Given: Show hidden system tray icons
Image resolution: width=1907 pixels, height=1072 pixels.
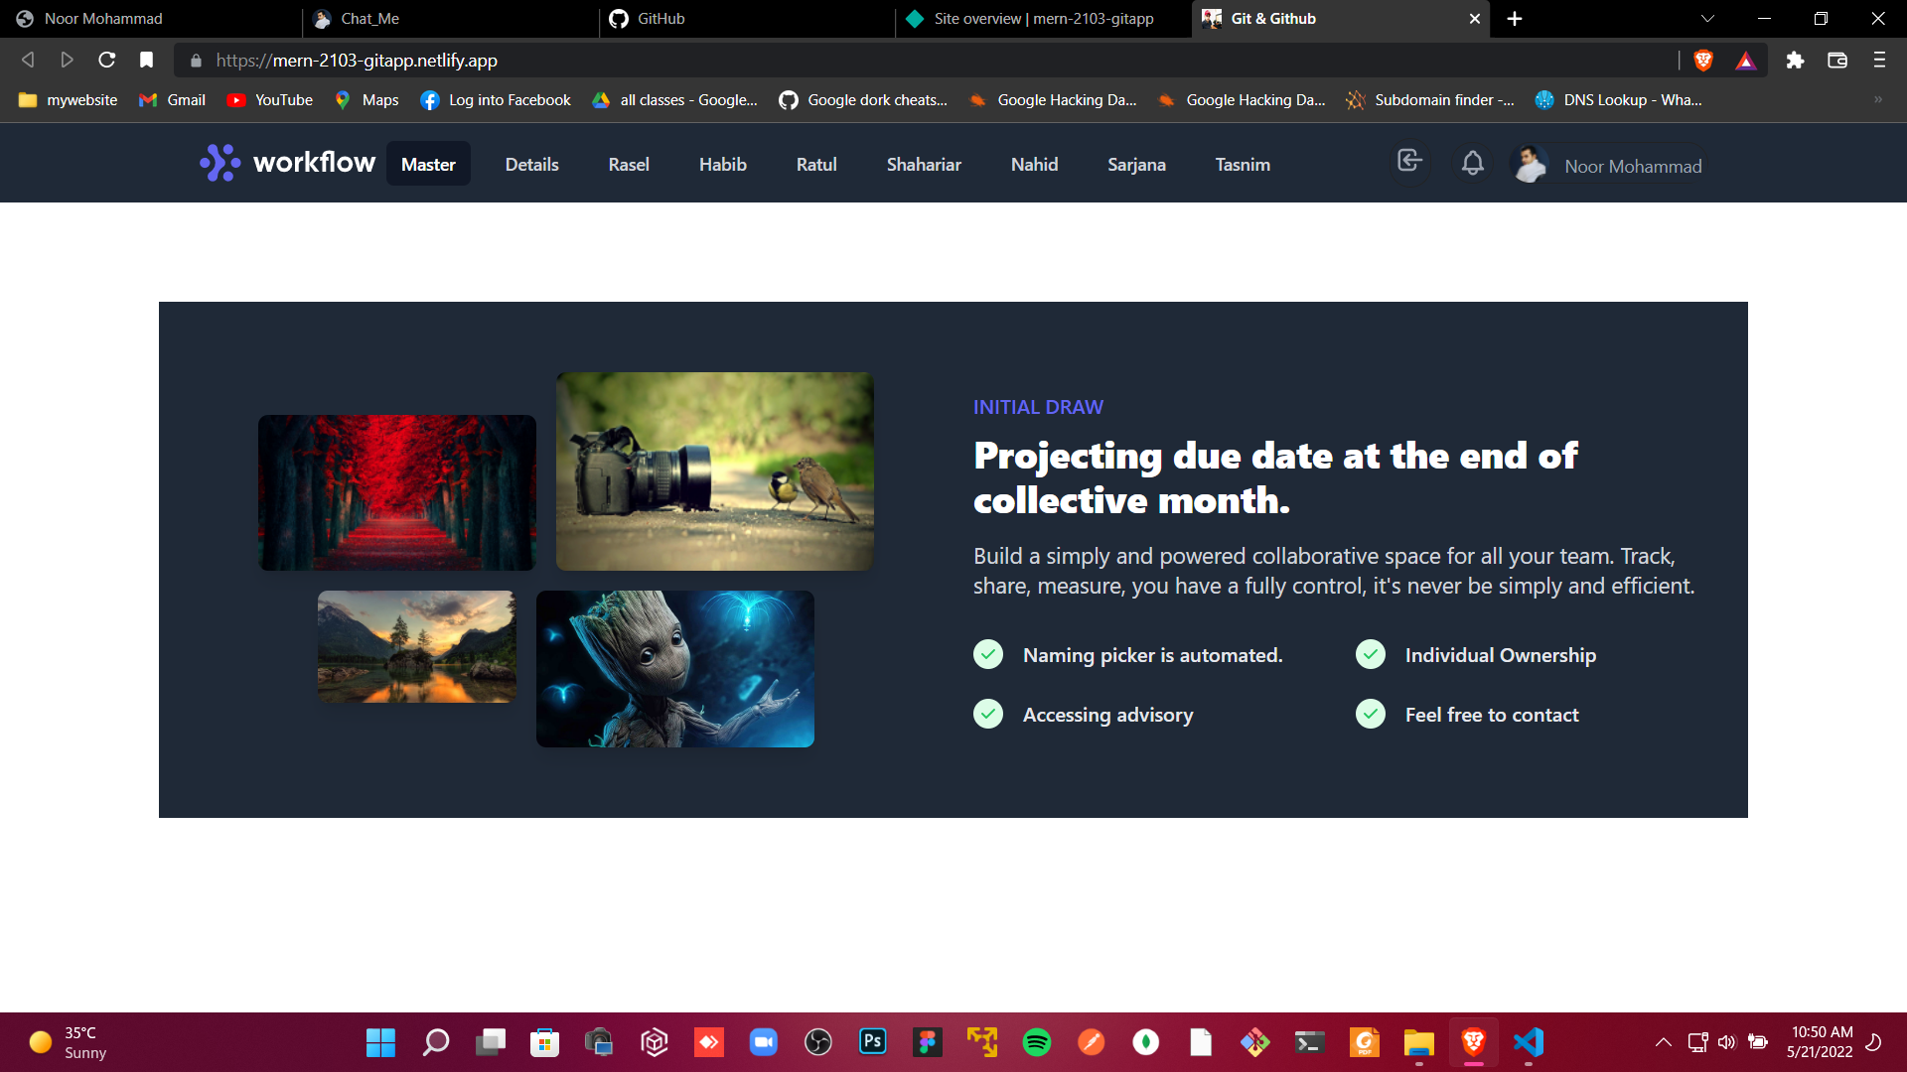Looking at the screenshot, I should coord(1663,1042).
